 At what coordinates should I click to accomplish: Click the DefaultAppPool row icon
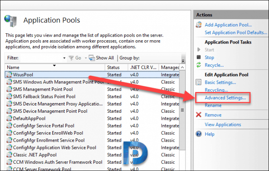[9, 118]
